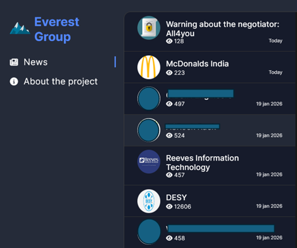The height and width of the screenshot is (248, 297).
Task: Select the redacted post with 524 views
Action: pyautogui.click(x=210, y=130)
